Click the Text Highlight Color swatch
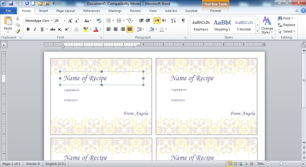The width and height of the screenshot is (306, 167). click(x=86, y=29)
